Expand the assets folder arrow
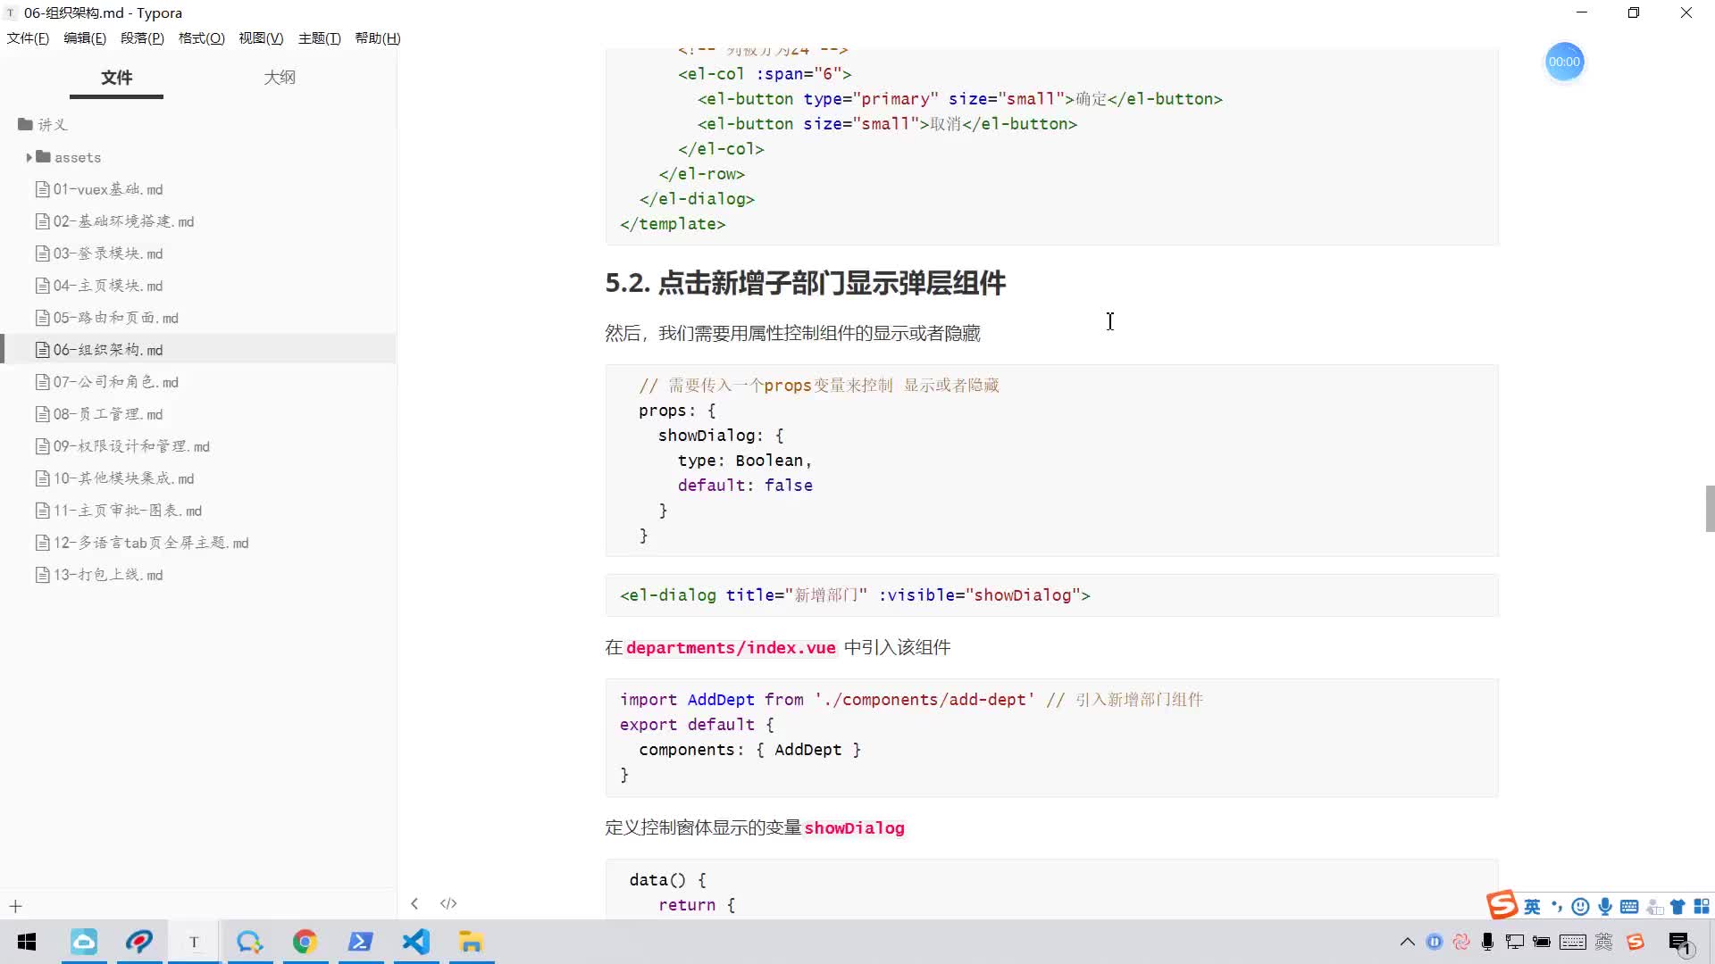 (x=29, y=157)
